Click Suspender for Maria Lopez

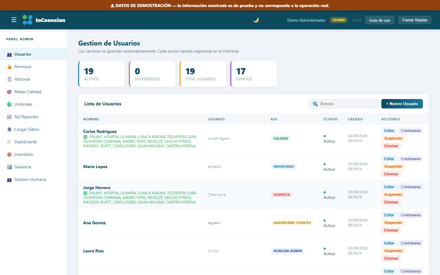pos(393,167)
